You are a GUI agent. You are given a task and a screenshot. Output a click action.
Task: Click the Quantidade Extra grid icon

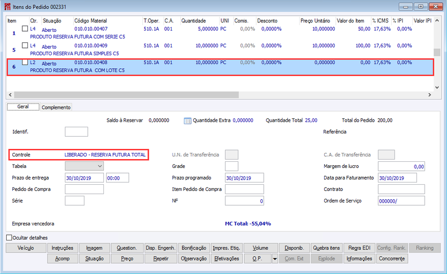coord(187,121)
